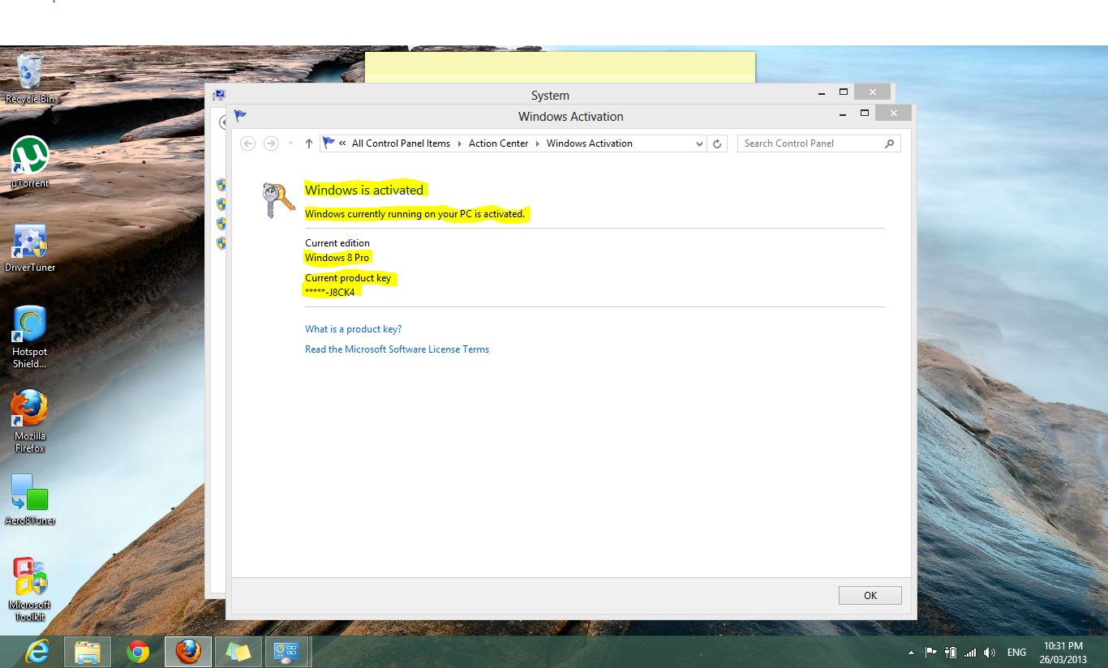Image resolution: width=1108 pixels, height=668 pixels.
Task: Select the µTorrent desktop shortcut
Action: [x=30, y=162]
